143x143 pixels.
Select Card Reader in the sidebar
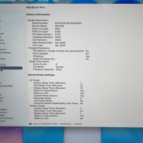coord(2,34)
